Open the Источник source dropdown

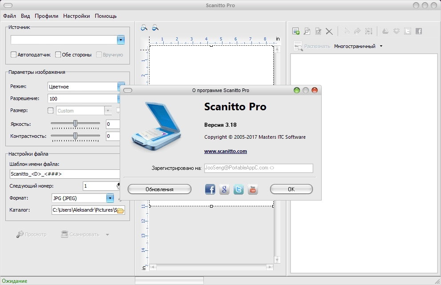121,40
